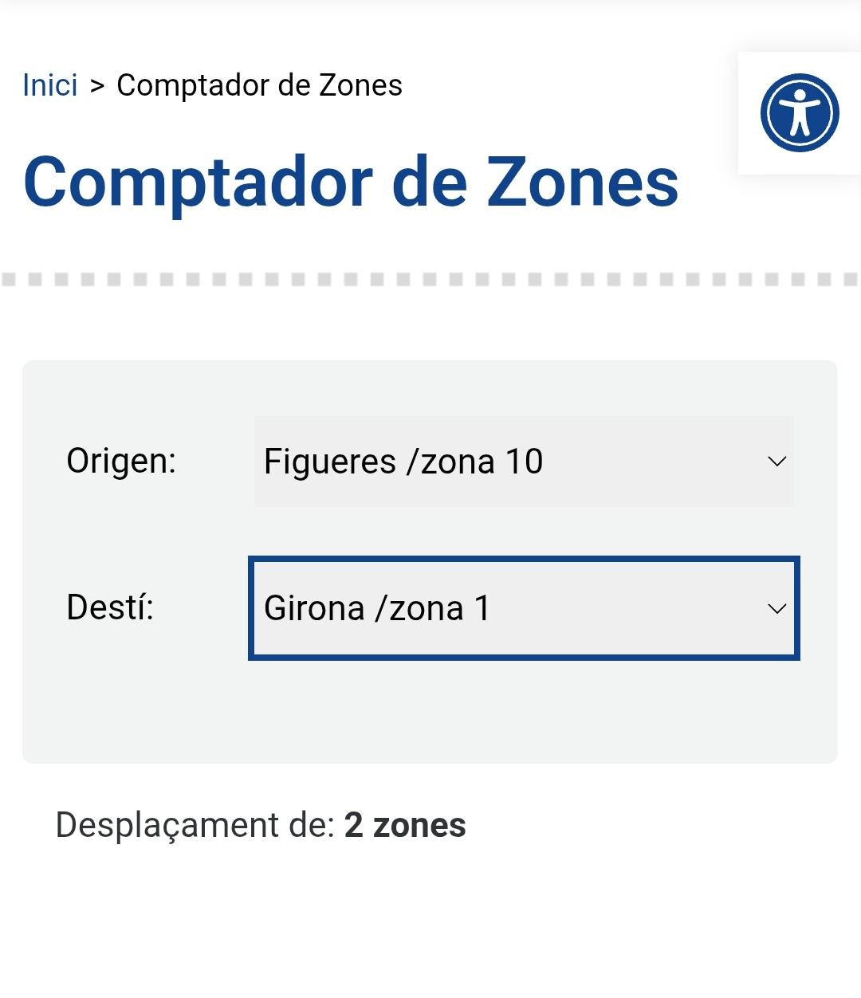This screenshot has width=861, height=998.
Task: Click the chevron arrow of the Origen selector
Action: [776, 462]
